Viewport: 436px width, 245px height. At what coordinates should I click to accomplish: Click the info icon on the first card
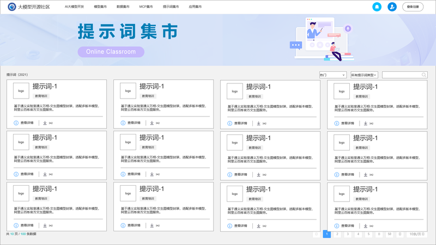point(16,123)
